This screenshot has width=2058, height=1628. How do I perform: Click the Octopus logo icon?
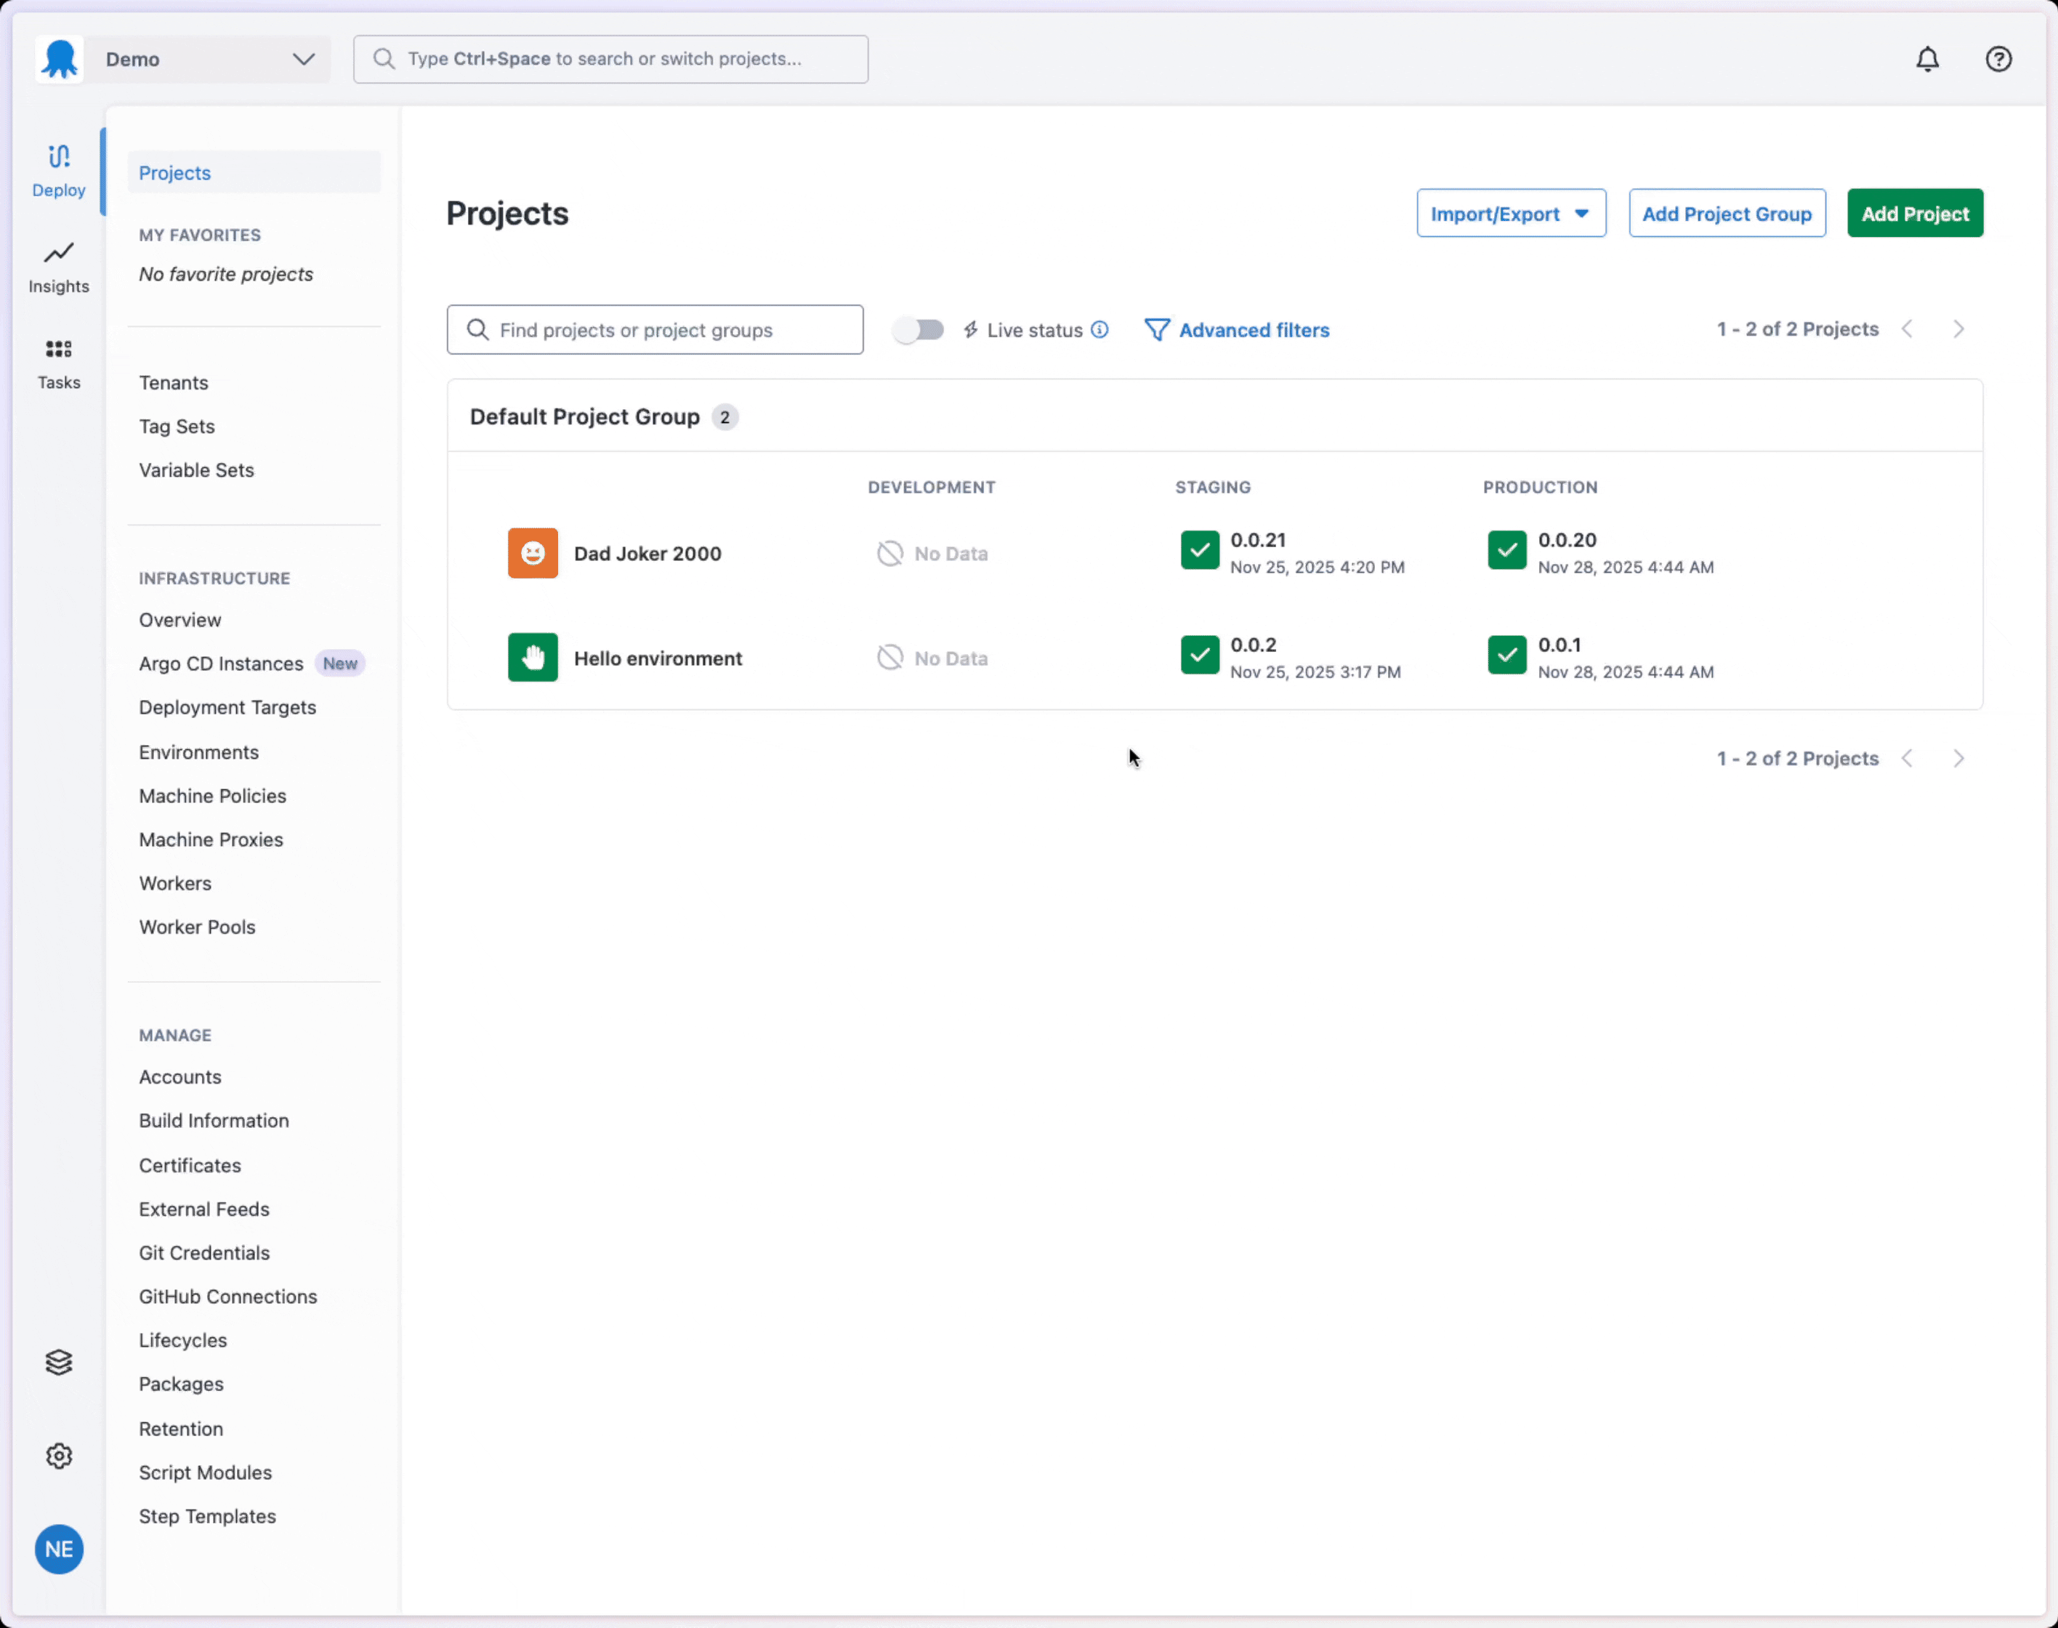(60, 59)
